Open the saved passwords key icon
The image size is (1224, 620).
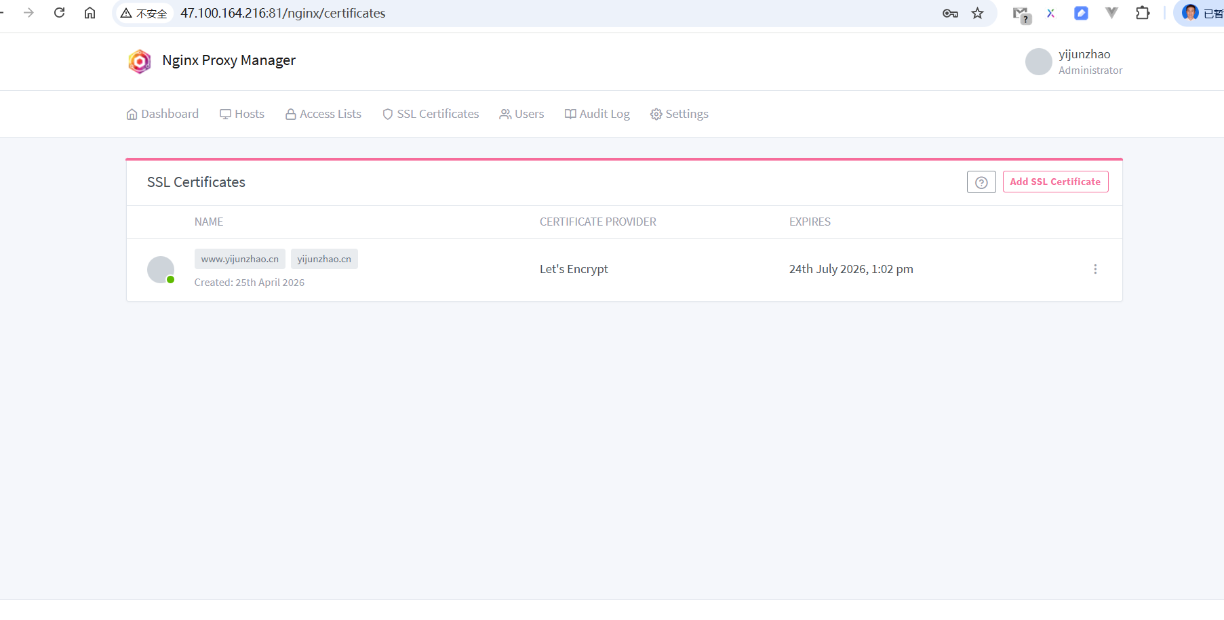[950, 13]
